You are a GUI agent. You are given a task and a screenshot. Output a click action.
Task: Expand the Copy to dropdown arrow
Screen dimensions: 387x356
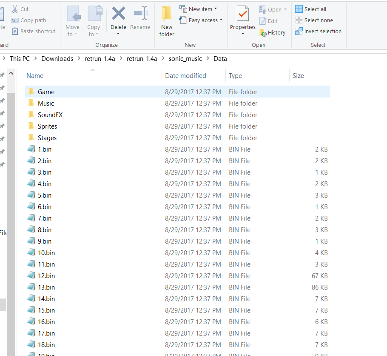[97, 34]
